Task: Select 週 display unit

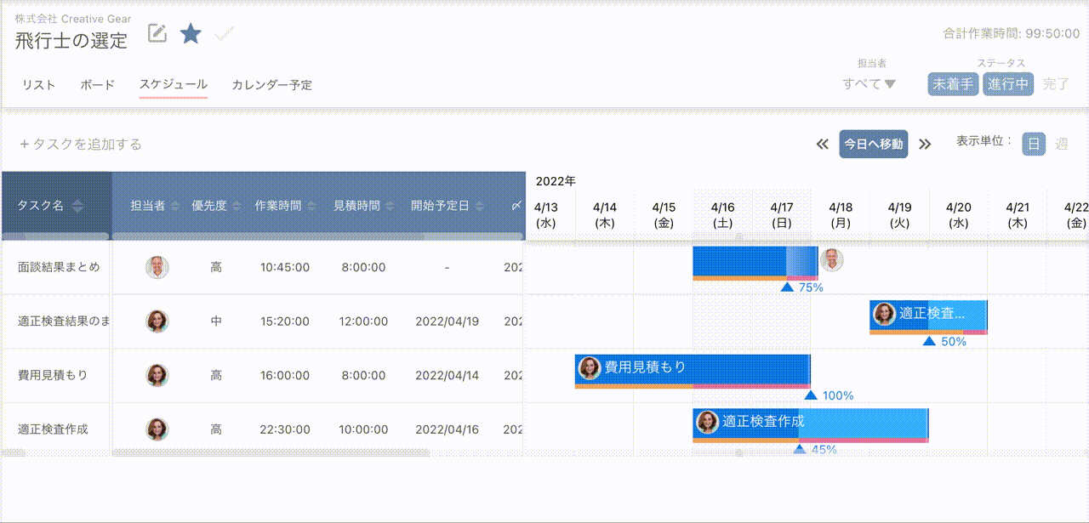Action: tap(1061, 144)
